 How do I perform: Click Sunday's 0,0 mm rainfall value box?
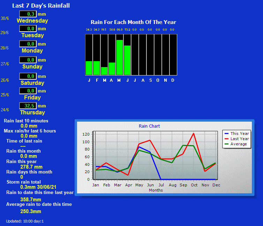click(x=28, y=60)
